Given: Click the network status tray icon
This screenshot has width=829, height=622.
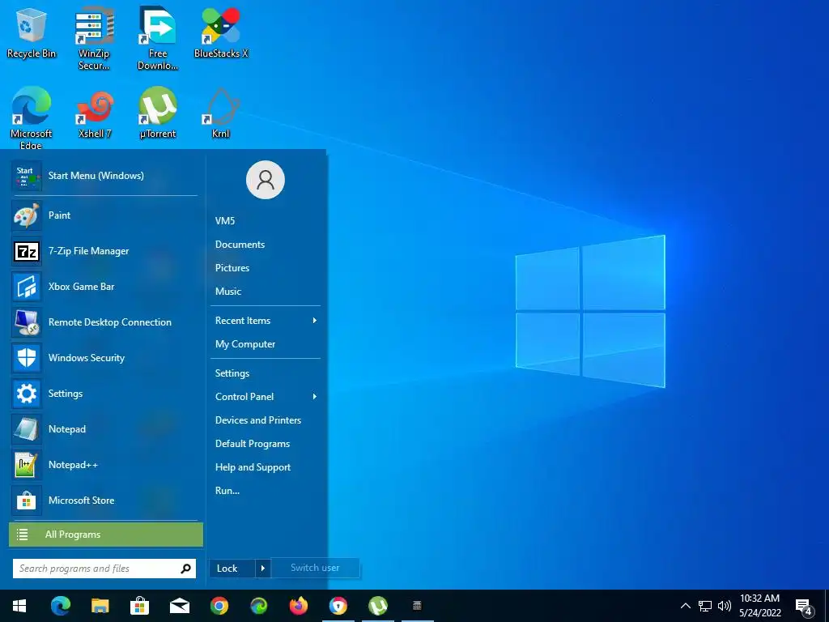Looking at the screenshot, I should [705, 606].
